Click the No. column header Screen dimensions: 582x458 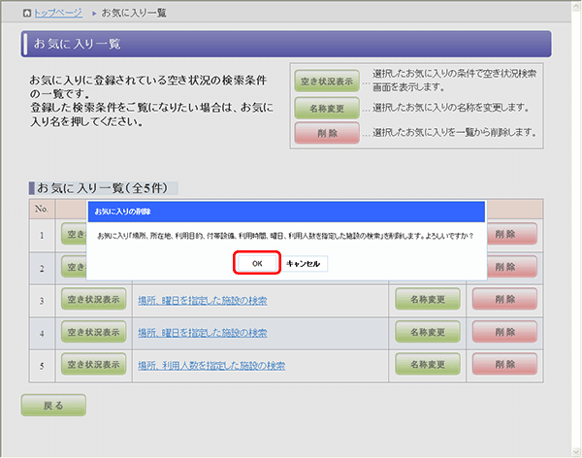[x=42, y=209]
